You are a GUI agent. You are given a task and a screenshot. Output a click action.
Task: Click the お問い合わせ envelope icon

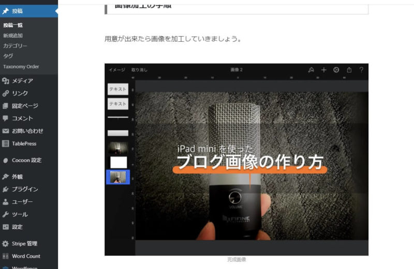6,131
